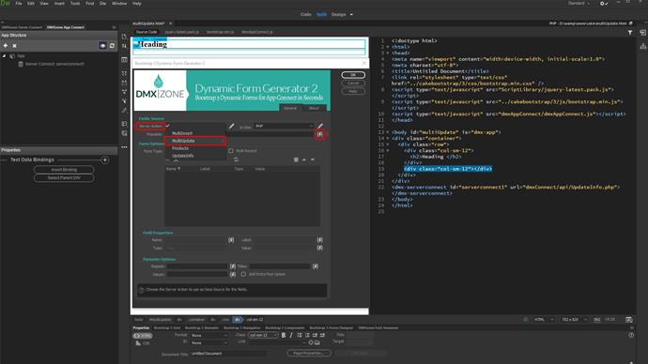
Task: Toggle bold formatting in Properties
Action: point(284,335)
